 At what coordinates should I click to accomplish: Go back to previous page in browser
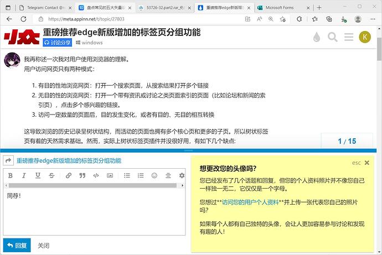click(9, 19)
